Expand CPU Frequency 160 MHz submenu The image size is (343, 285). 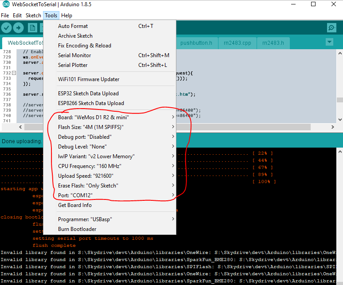coord(109,166)
